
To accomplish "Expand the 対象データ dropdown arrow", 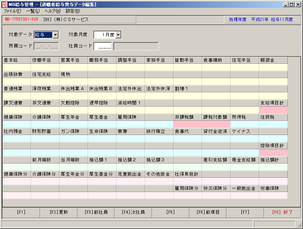I will (x=56, y=35).
